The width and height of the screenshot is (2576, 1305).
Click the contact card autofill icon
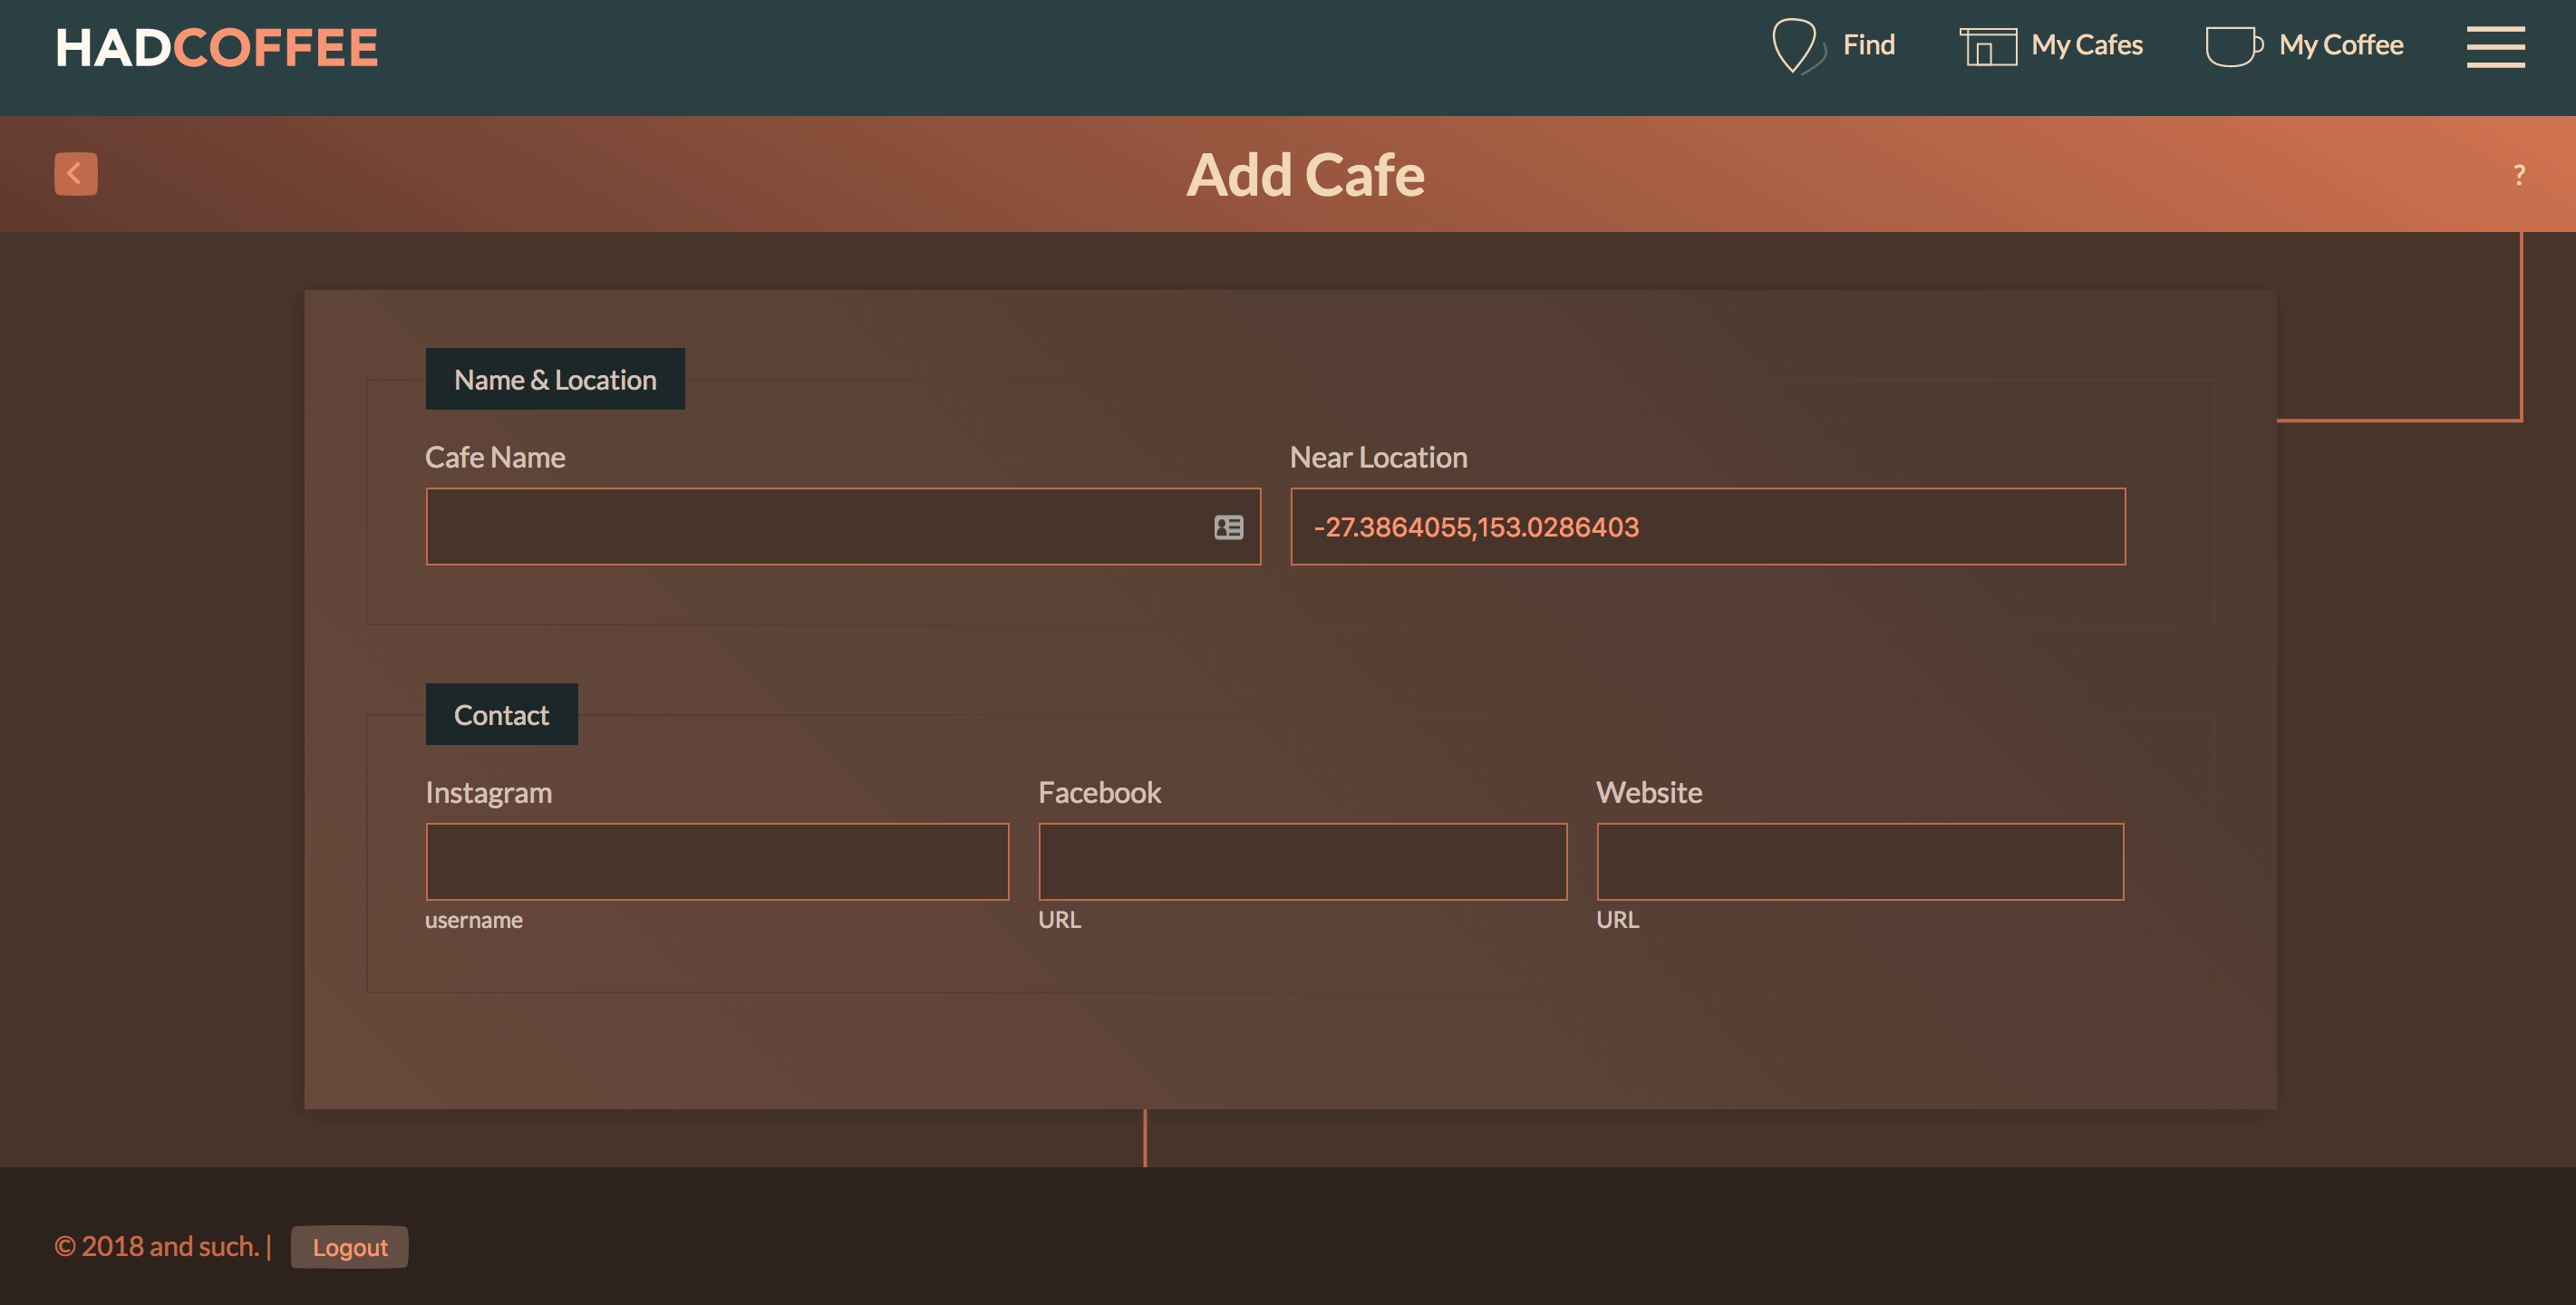(1228, 527)
